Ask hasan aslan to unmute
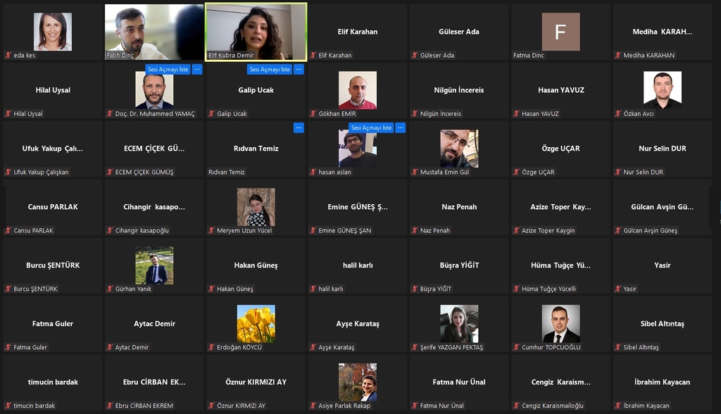Viewport: 721px width, 414px height. (370, 128)
